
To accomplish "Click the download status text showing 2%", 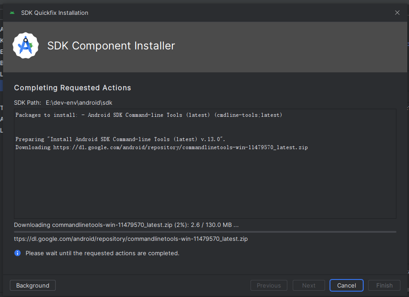I will tap(126, 225).
